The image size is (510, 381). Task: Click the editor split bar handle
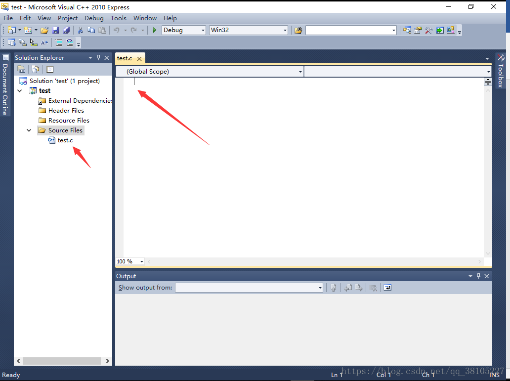488,82
